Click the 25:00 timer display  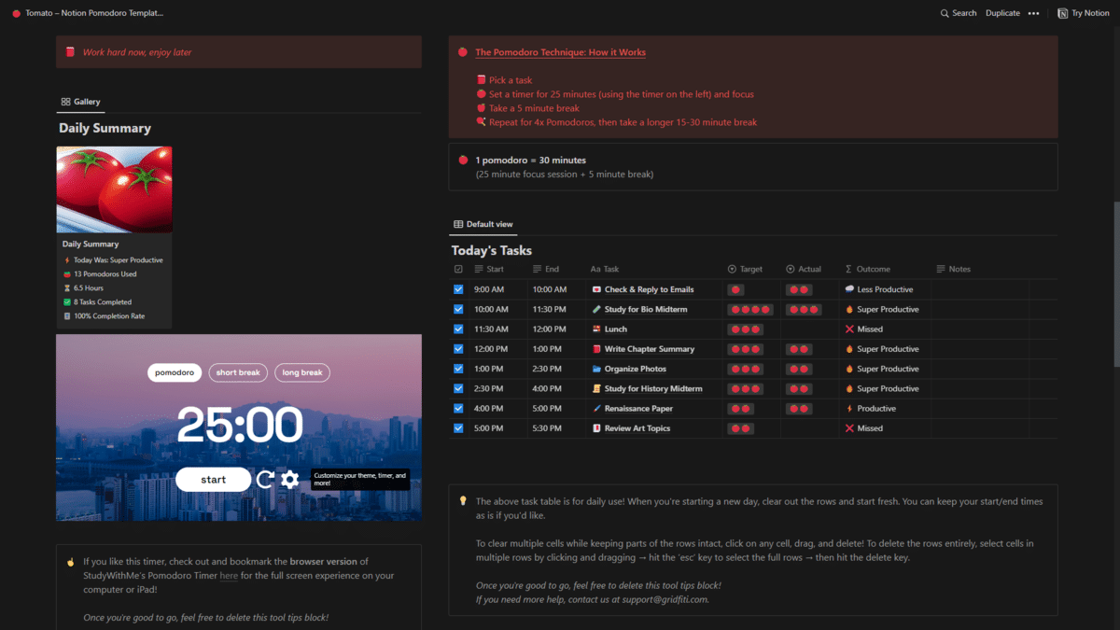[240, 426]
